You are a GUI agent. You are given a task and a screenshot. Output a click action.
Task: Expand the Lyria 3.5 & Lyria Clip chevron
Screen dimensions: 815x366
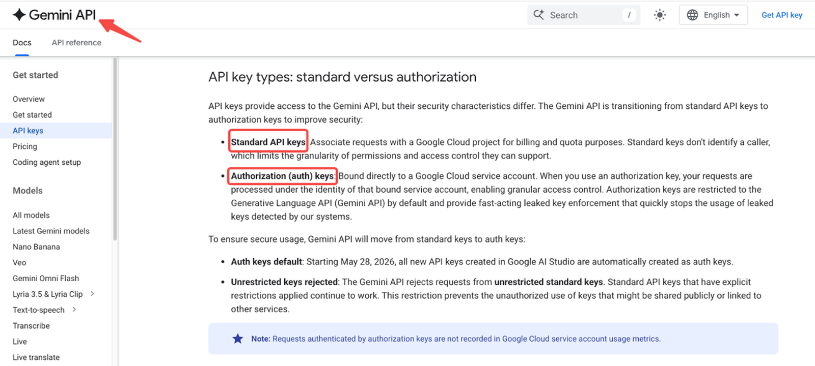pyautogui.click(x=92, y=294)
